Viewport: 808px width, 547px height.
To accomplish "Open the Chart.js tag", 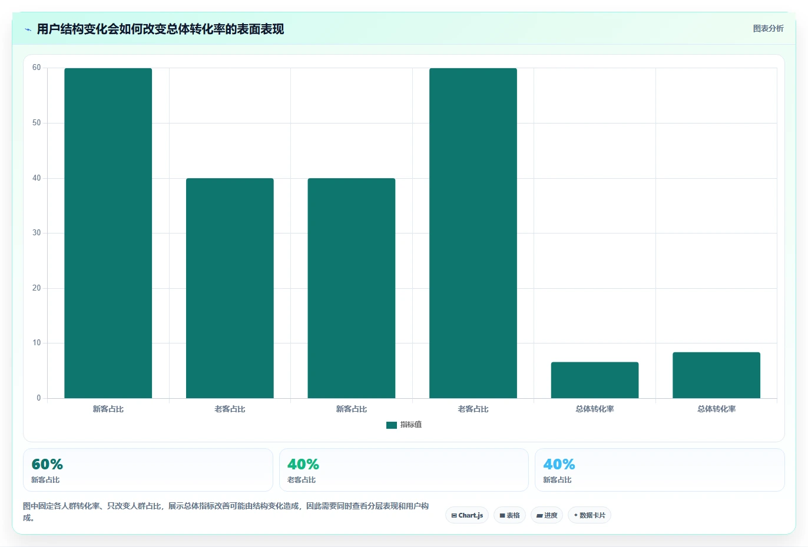I will tap(467, 515).
